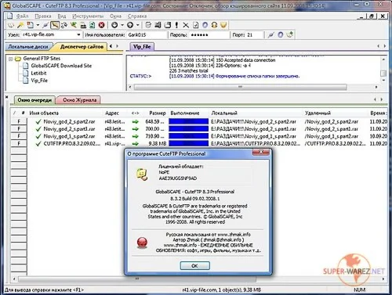This screenshot has height=295, width=392.
Task: Click the Имя пользователя input field
Action: point(147,35)
